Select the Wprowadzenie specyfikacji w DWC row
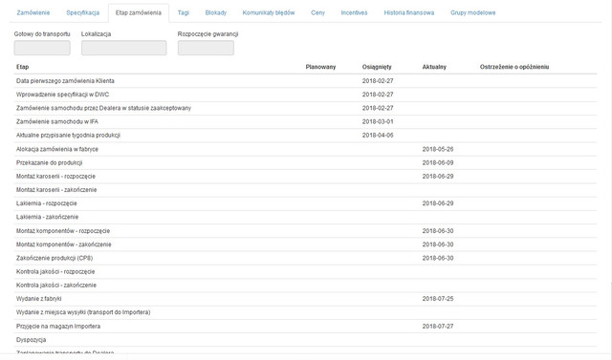This screenshot has height=360, width=612. click(x=305, y=95)
